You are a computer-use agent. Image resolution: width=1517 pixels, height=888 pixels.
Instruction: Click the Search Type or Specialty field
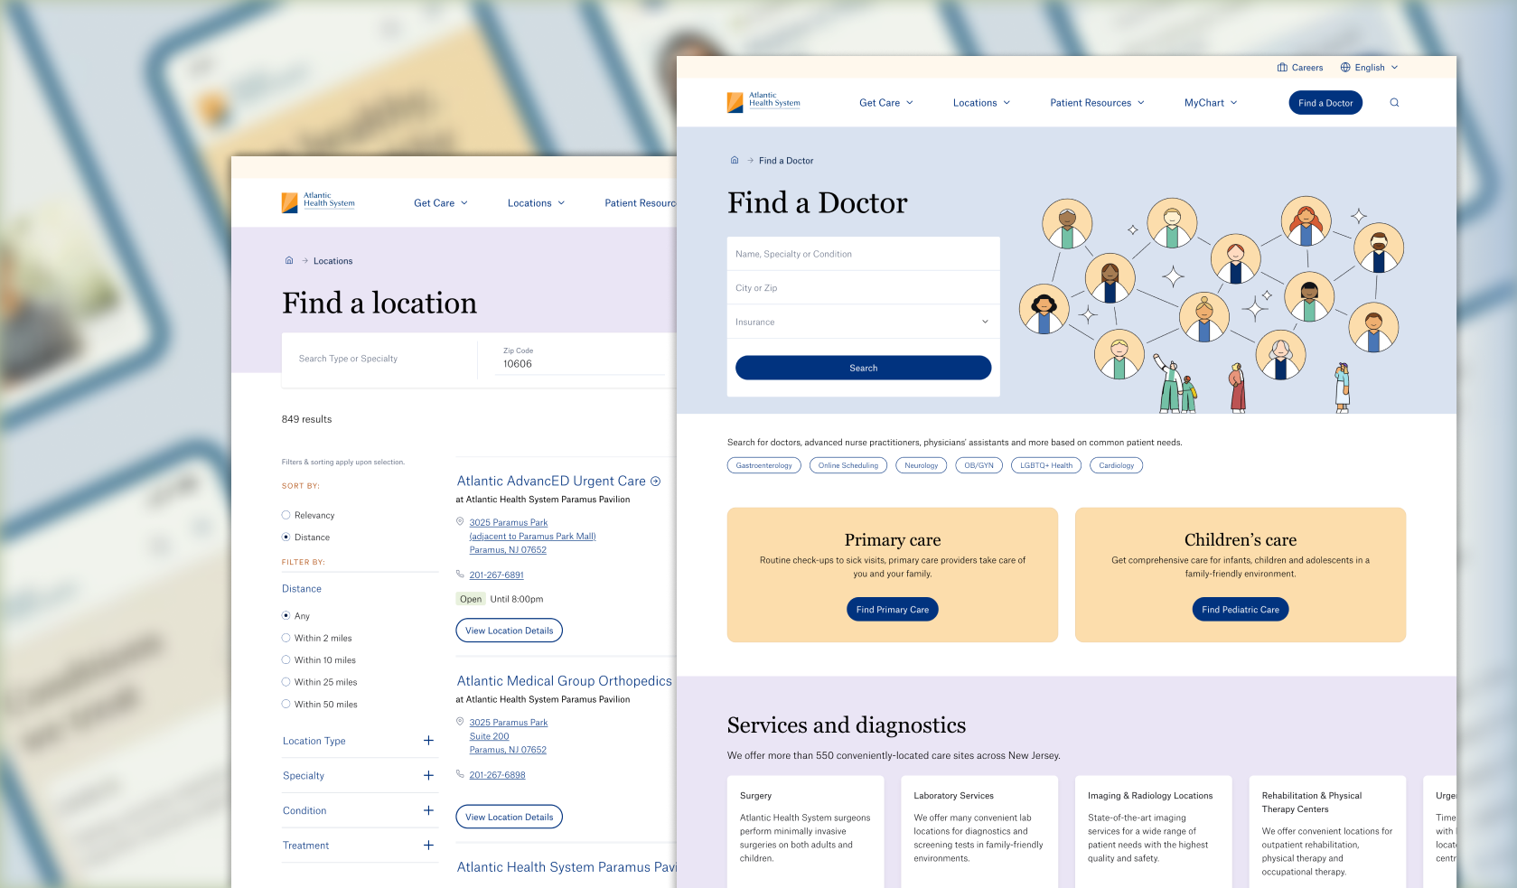379,360
